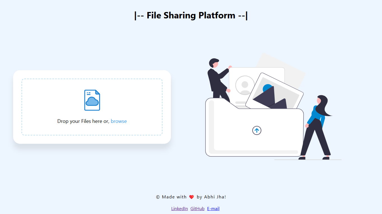Open the GitHub footer link
Screen dimensions: 382x214
tap(197, 208)
